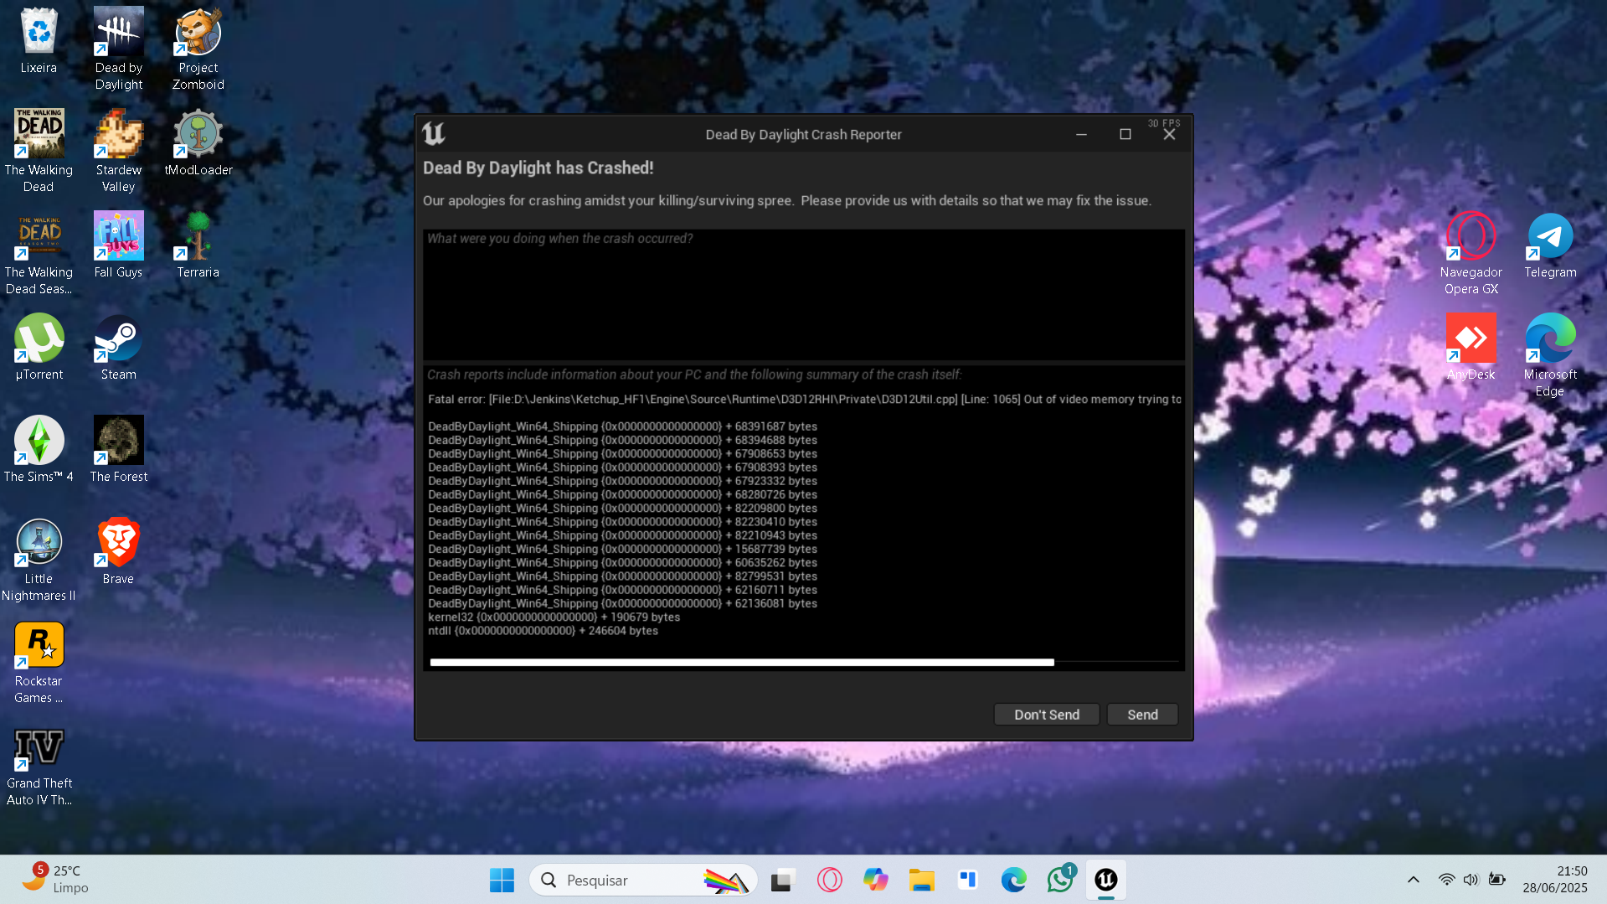Click the µTorrent desktop shortcut

(x=39, y=347)
